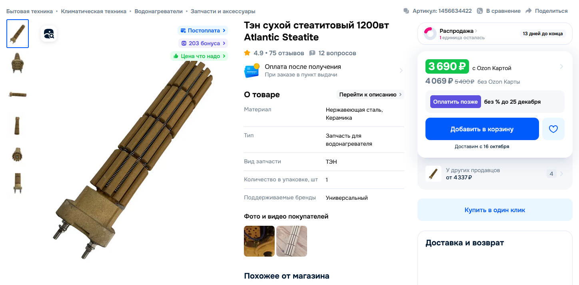Open the first customer photo
579x285 pixels.
pos(259,241)
